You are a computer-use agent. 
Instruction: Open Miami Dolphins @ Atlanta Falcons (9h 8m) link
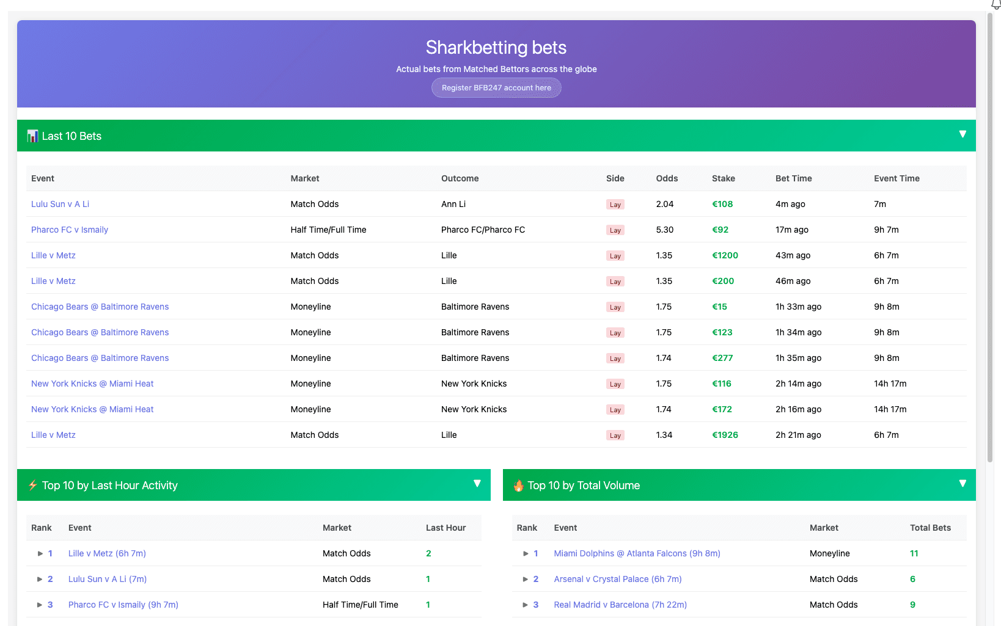point(637,553)
